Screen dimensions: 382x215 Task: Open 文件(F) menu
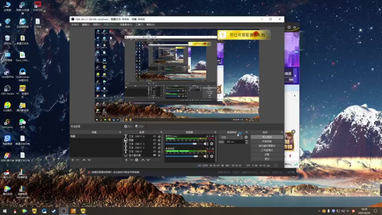click(x=75, y=25)
